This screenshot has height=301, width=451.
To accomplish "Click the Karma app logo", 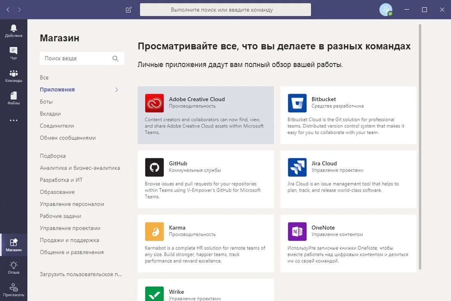I will tap(155, 231).
